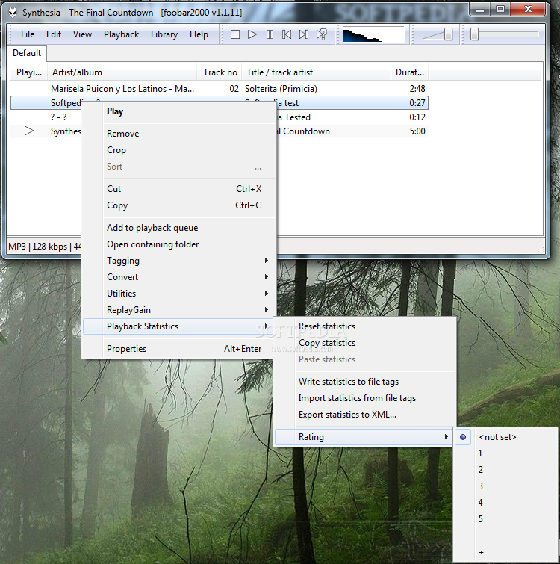Click the spectrum visualization display
This screenshot has width=560, height=564.
[373, 34]
